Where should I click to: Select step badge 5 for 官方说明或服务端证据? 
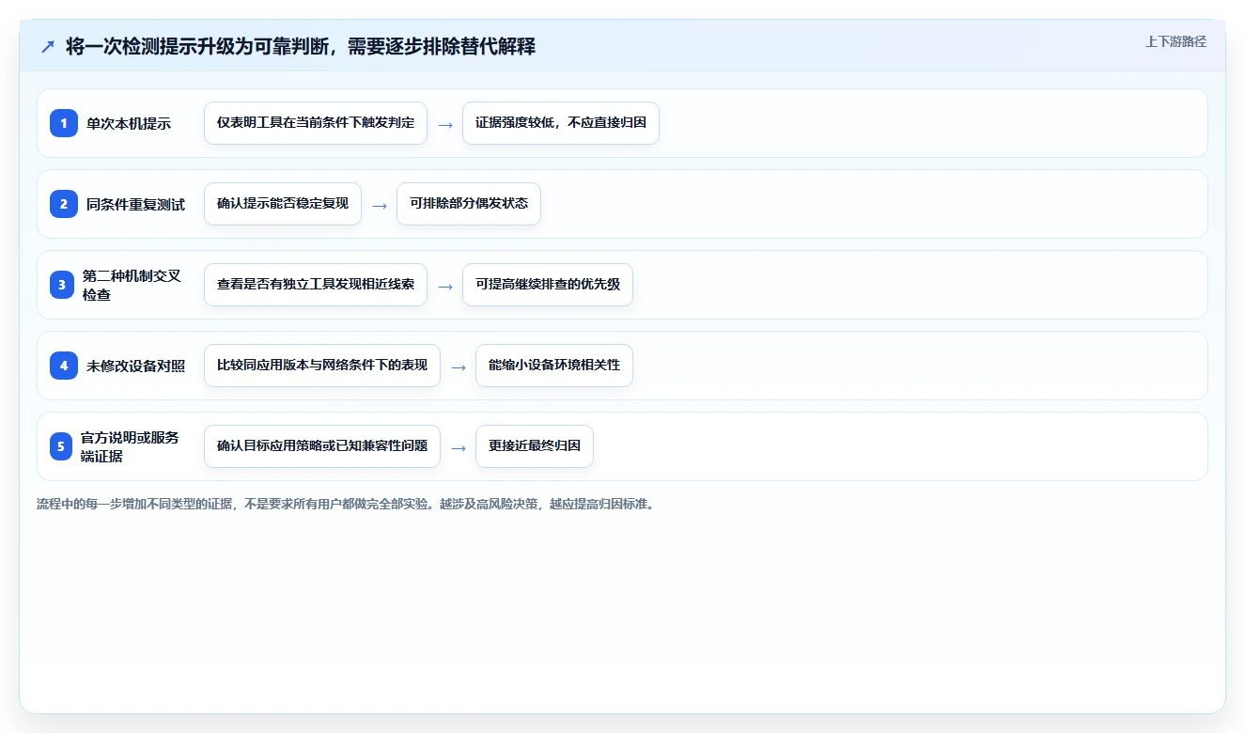click(61, 446)
